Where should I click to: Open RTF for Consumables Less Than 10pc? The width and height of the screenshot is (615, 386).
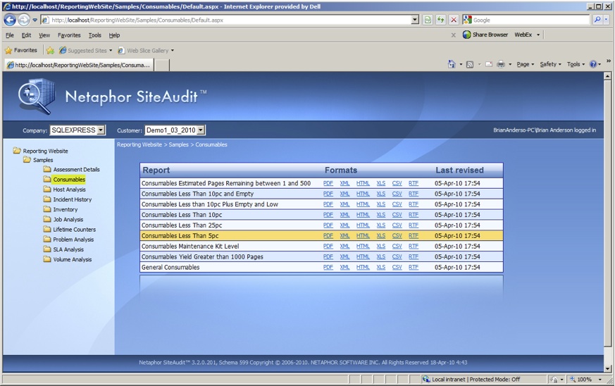(x=414, y=215)
